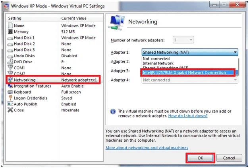This screenshot has height=168, width=249.
Task: Click the Undo Disks icon
Action: tap(10, 56)
